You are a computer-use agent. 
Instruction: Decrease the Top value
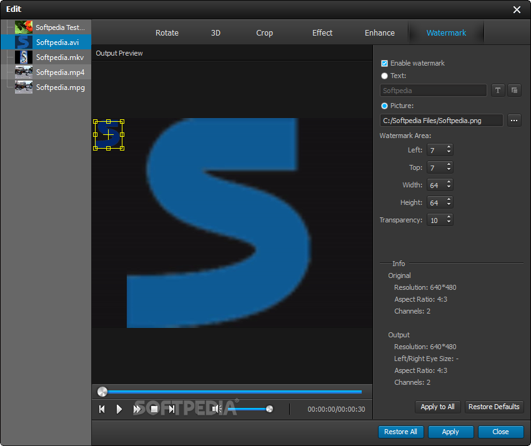pos(449,170)
